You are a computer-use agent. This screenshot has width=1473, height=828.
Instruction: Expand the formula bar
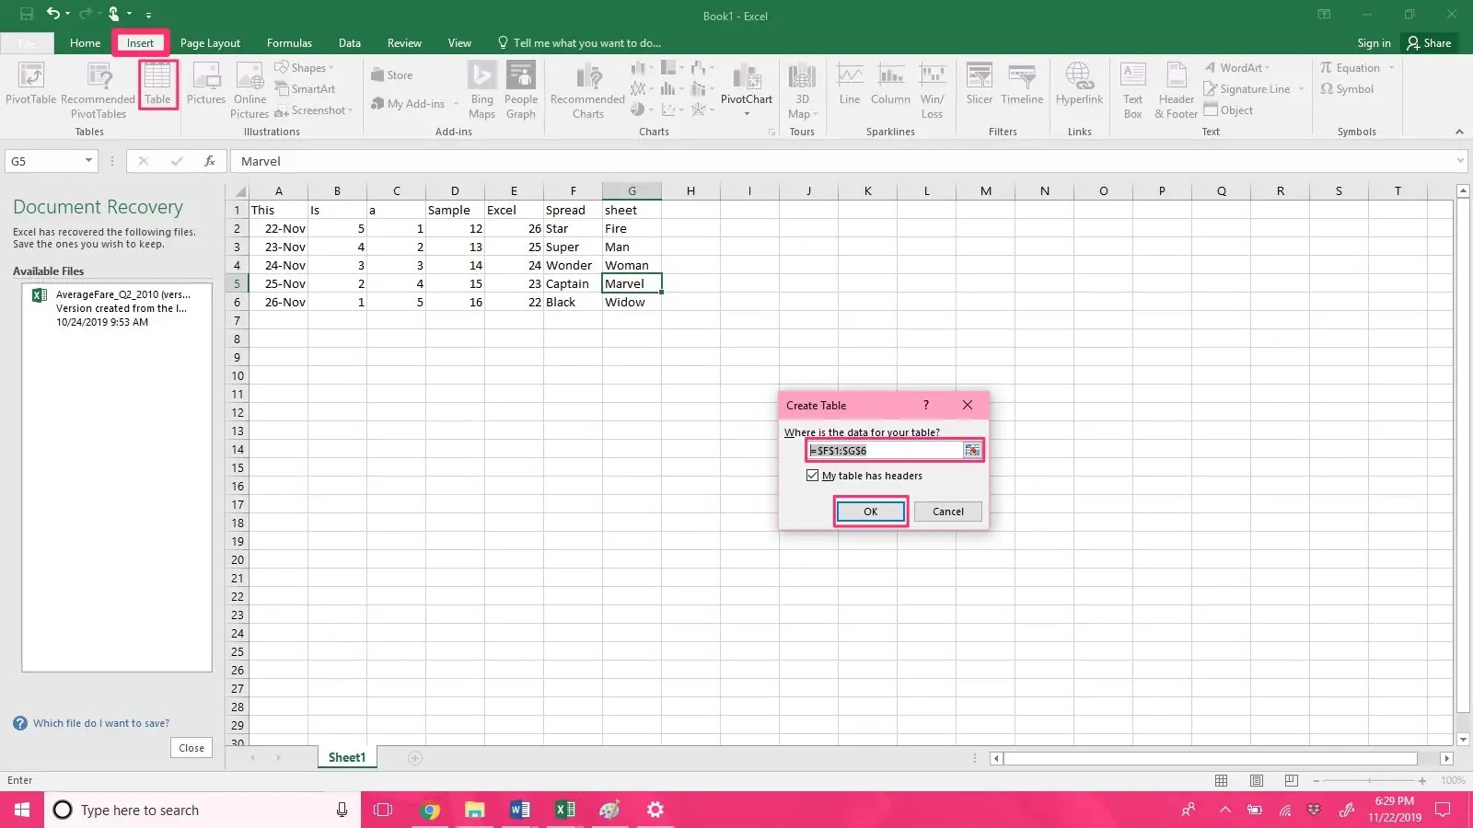click(x=1460, y=161)
